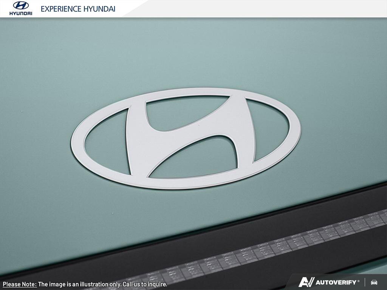Click the registered trademark symbol after AUTOVERIFY
The height and width of the screenshot is (290, 387).
pos(358,281)
